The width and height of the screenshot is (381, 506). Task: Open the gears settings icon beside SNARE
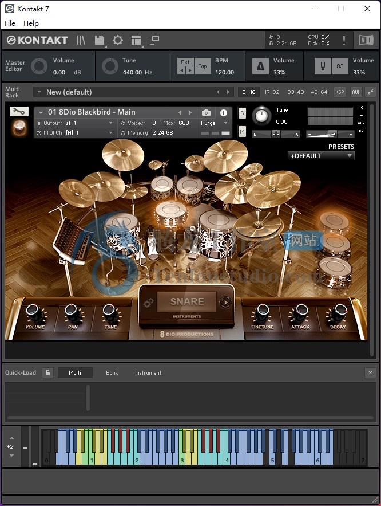tap(149, 303)
